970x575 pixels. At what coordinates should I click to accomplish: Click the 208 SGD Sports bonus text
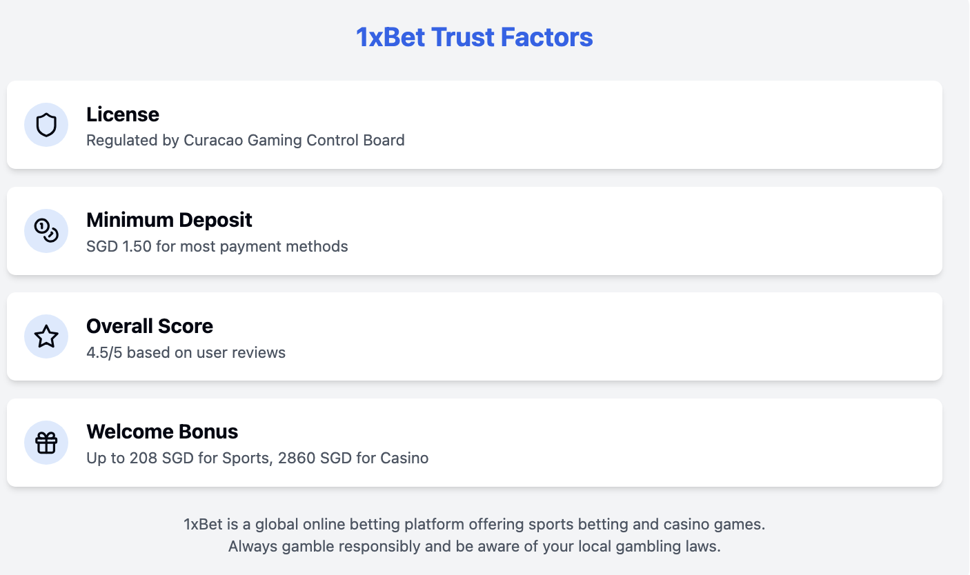(257, 458)
